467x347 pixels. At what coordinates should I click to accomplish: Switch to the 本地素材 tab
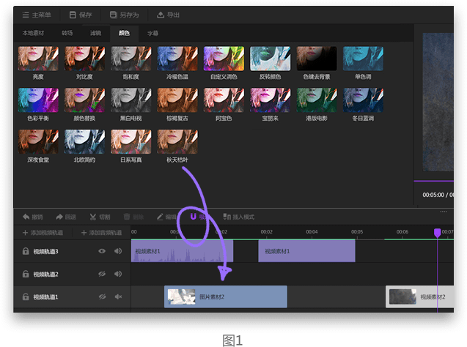[x=33, y=33]
